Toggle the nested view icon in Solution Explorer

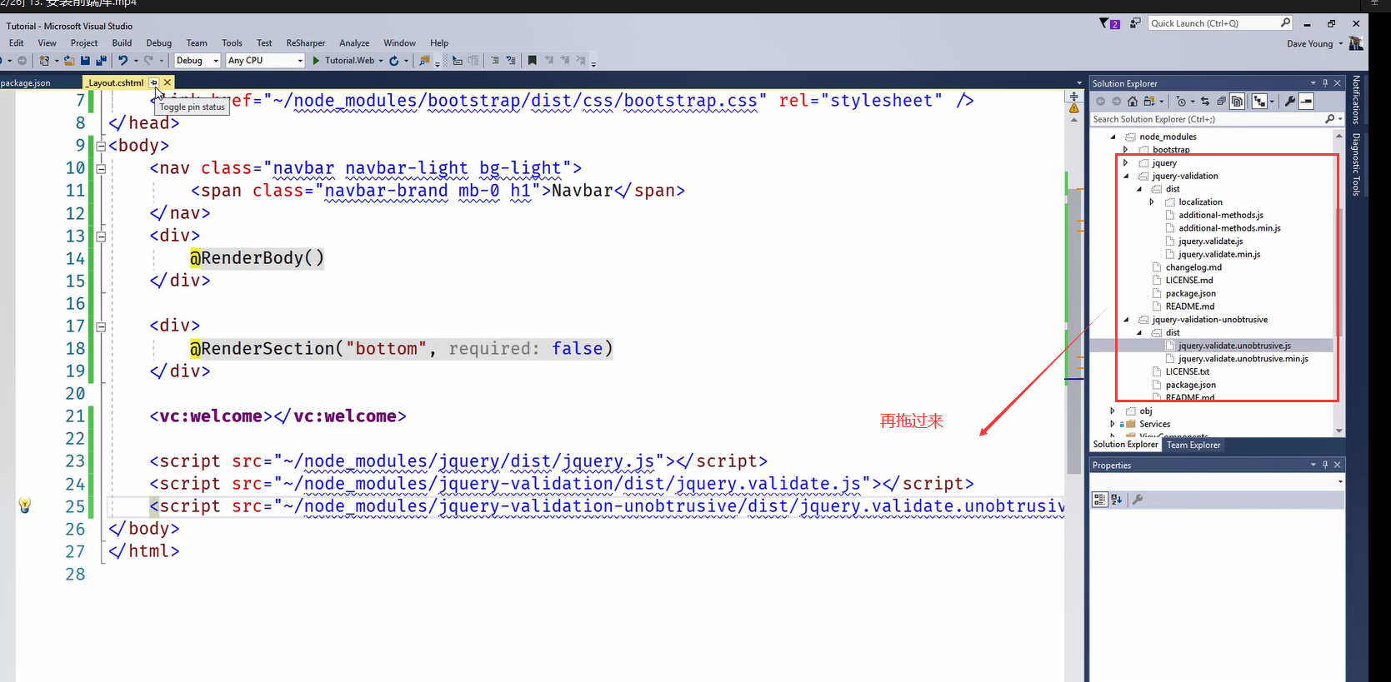[1259, 102]
